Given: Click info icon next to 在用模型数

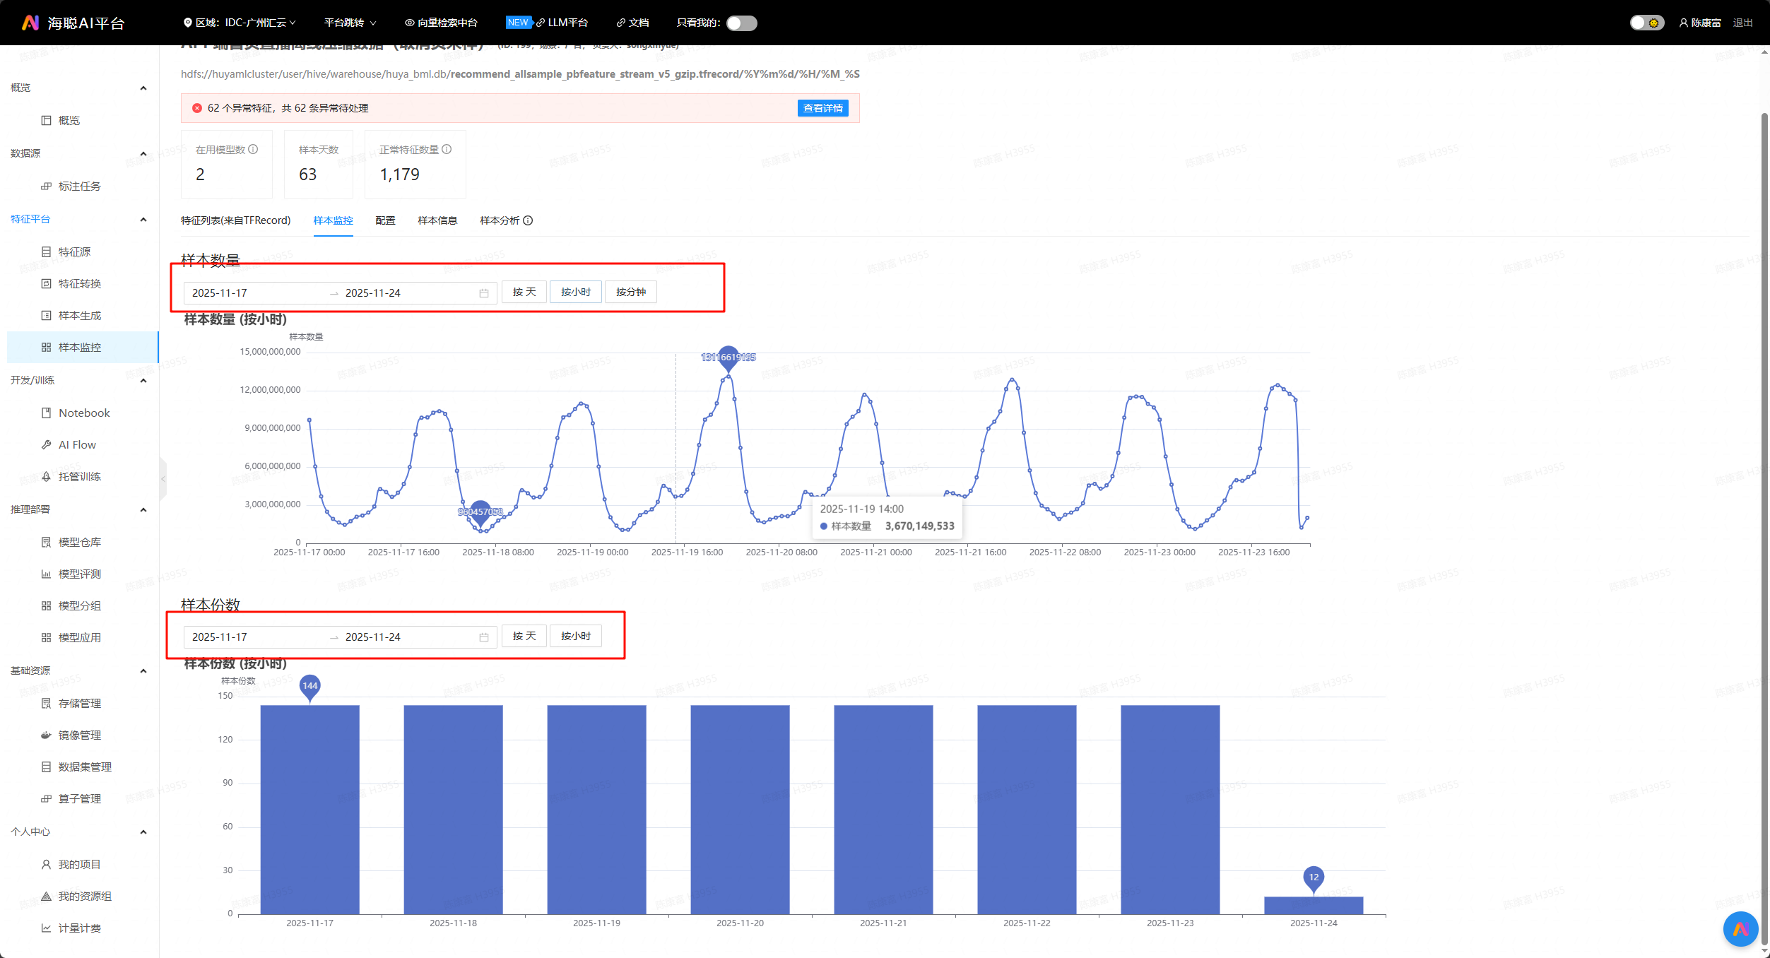Looking at the screenshot, I should pyautogui.click(x=253, y=149).
